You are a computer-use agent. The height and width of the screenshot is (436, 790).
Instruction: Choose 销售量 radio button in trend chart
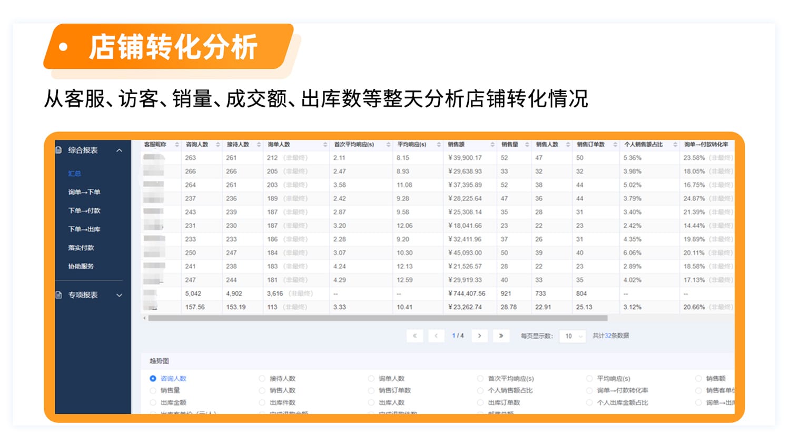point(153,391)
